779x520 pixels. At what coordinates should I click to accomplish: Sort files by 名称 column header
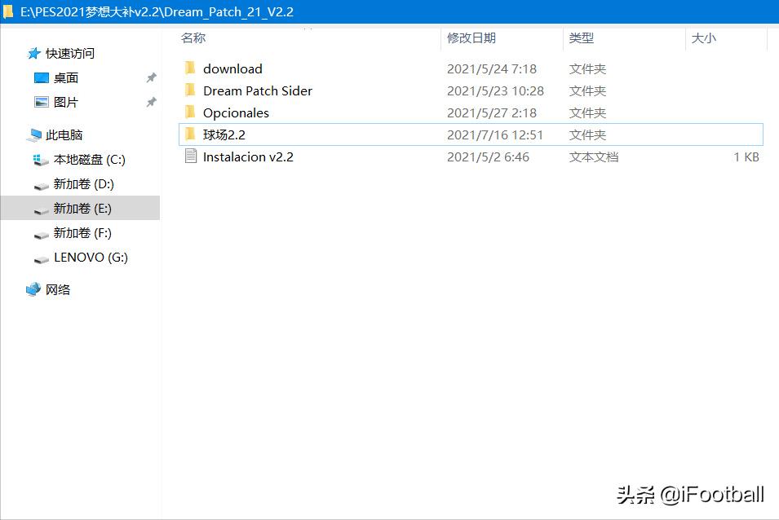pyautogui.click(x=193, y=38)
